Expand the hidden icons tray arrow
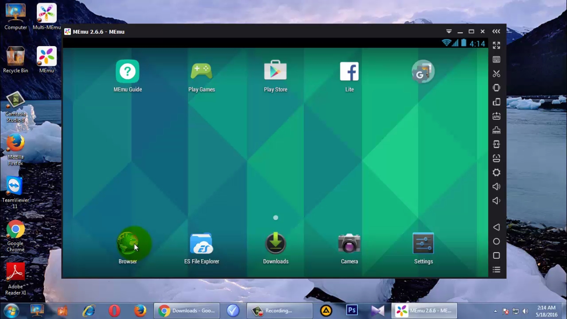 pyautogui.click(x=495, y=310)
